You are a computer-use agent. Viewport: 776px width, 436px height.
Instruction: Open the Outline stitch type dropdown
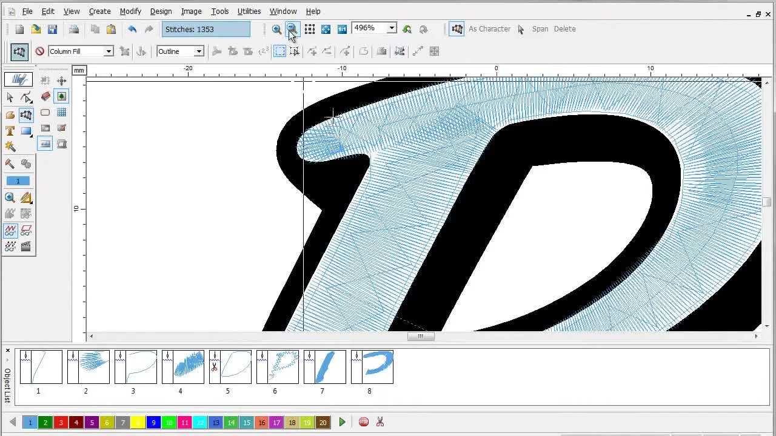point(198,51)
